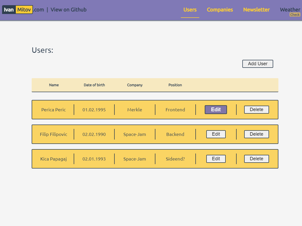Select the Company column header
Image resolution: width=302 pixels, height=226 pixels.
135,85
